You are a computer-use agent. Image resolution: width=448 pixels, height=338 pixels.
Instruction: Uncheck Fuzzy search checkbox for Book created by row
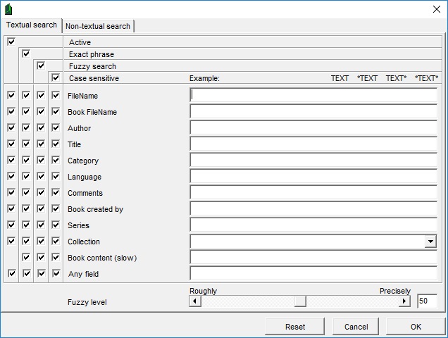tap(41, 208)
